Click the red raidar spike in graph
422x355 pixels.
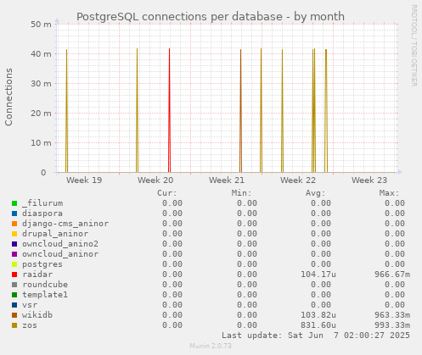click(x=169, y=110)
